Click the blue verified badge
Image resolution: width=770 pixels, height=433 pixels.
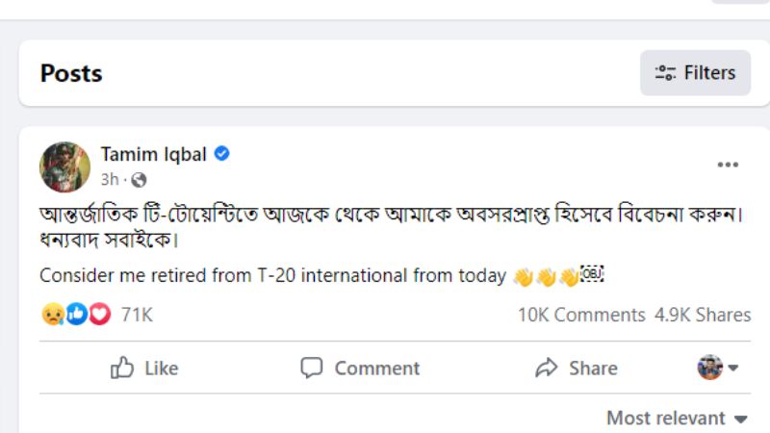(x=221, y=154)
